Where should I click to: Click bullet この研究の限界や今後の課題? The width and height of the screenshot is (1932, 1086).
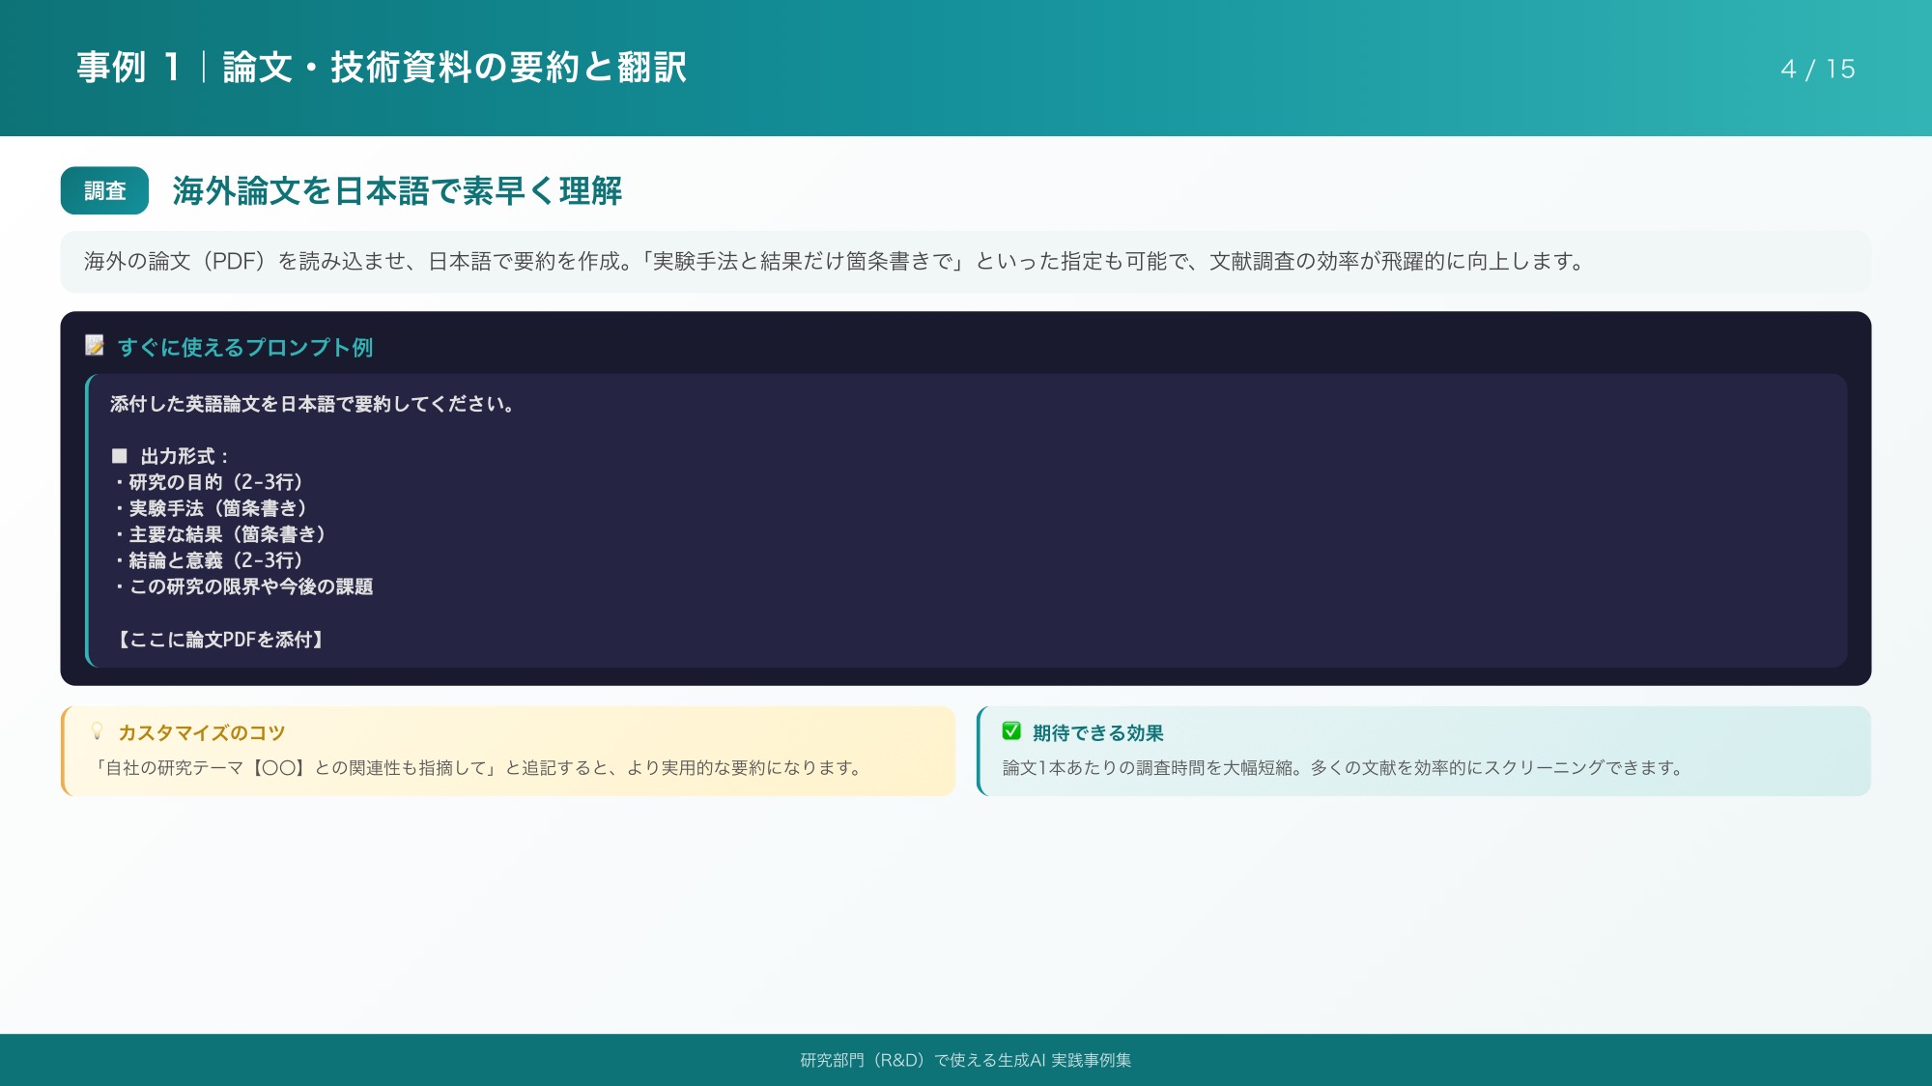[x=243, y=586]
